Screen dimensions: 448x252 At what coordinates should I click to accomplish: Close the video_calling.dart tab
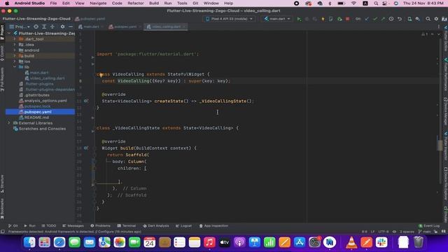[x=184, y=27]
